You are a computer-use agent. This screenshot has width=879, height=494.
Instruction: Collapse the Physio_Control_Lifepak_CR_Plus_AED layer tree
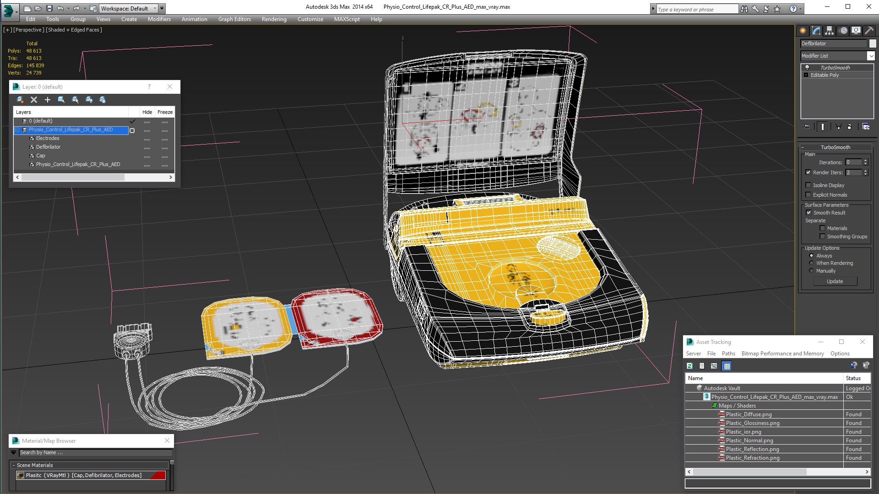pos(17,130)
